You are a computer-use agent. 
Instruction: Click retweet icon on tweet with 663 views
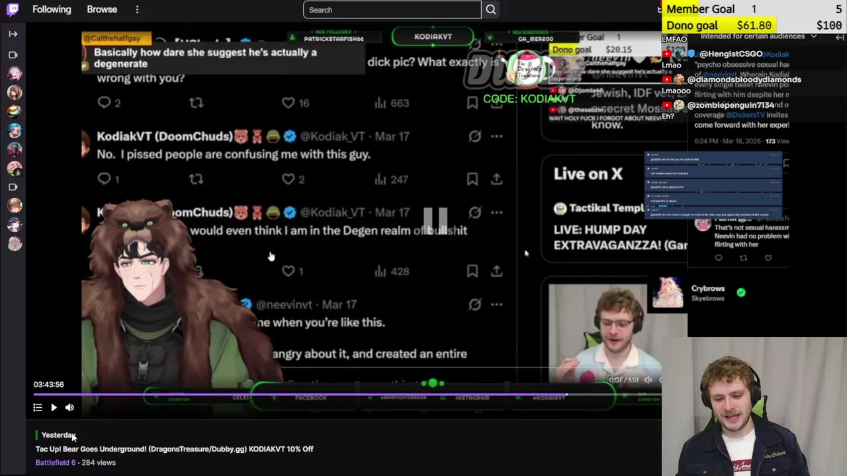coord(196,102)
